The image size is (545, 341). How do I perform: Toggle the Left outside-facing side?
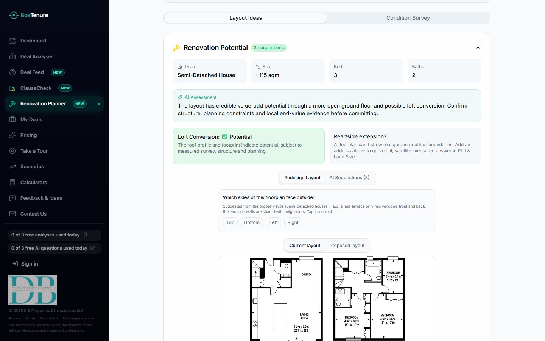click(274, 222)
